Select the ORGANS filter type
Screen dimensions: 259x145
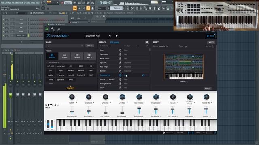point(77,56)
